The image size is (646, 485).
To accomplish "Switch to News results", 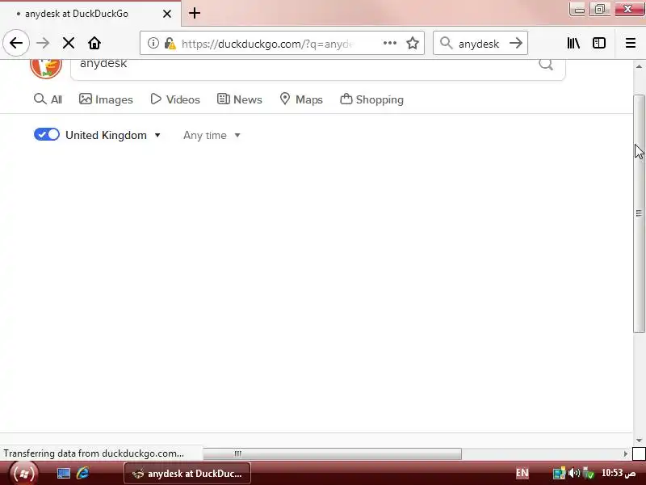I will pos(239,99).
